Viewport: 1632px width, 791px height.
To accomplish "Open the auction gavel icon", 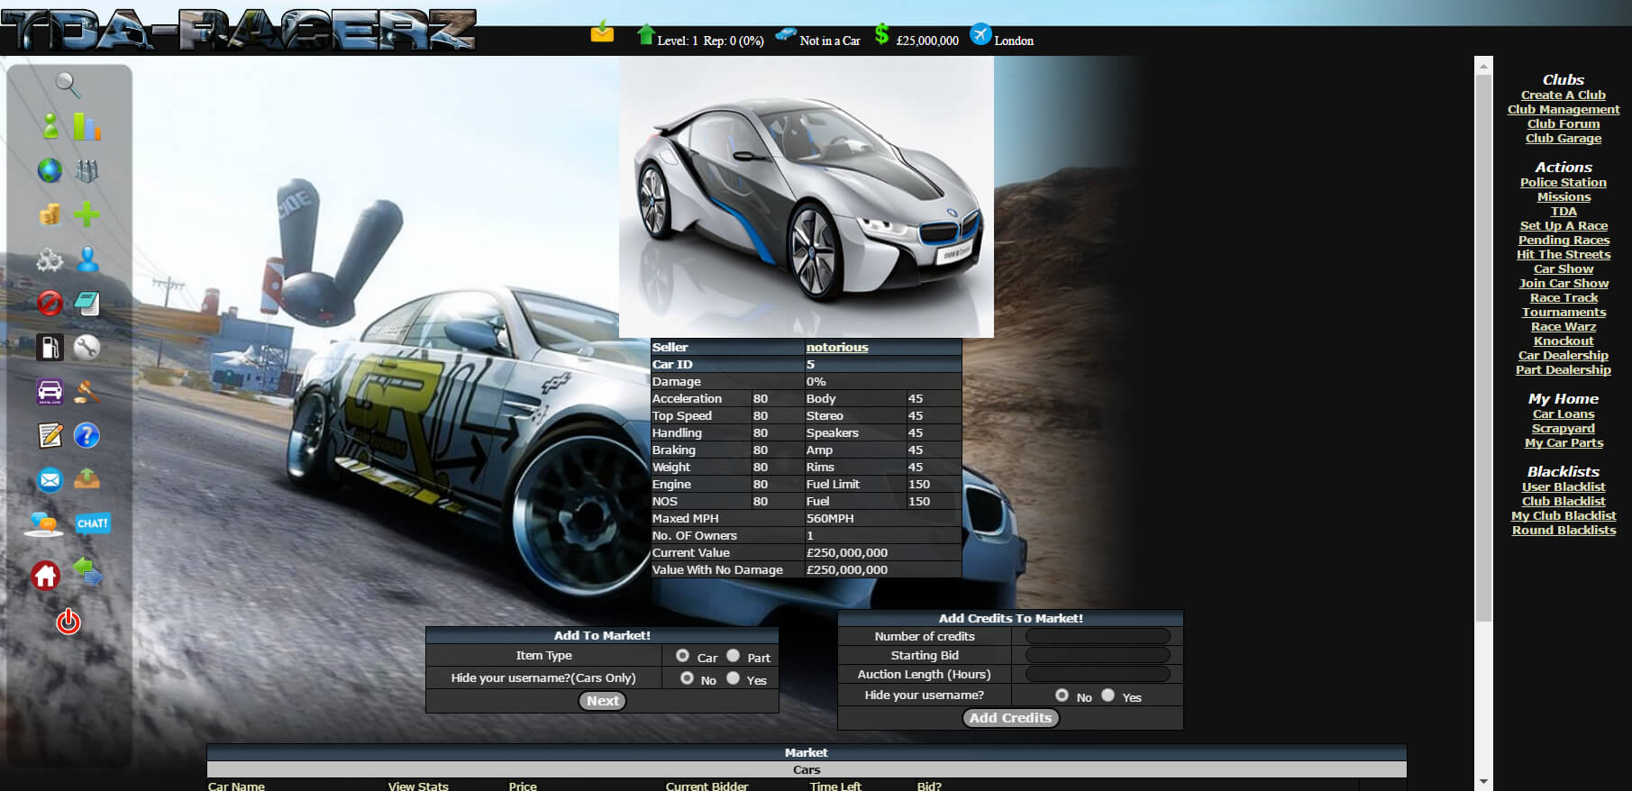I will pos(87,392).
